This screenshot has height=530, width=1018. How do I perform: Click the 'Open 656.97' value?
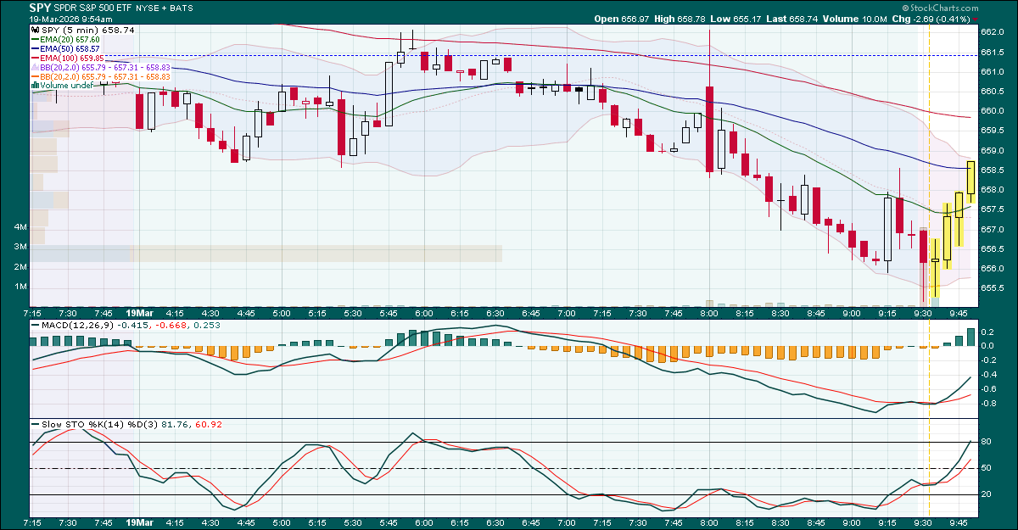pos(622,19)
